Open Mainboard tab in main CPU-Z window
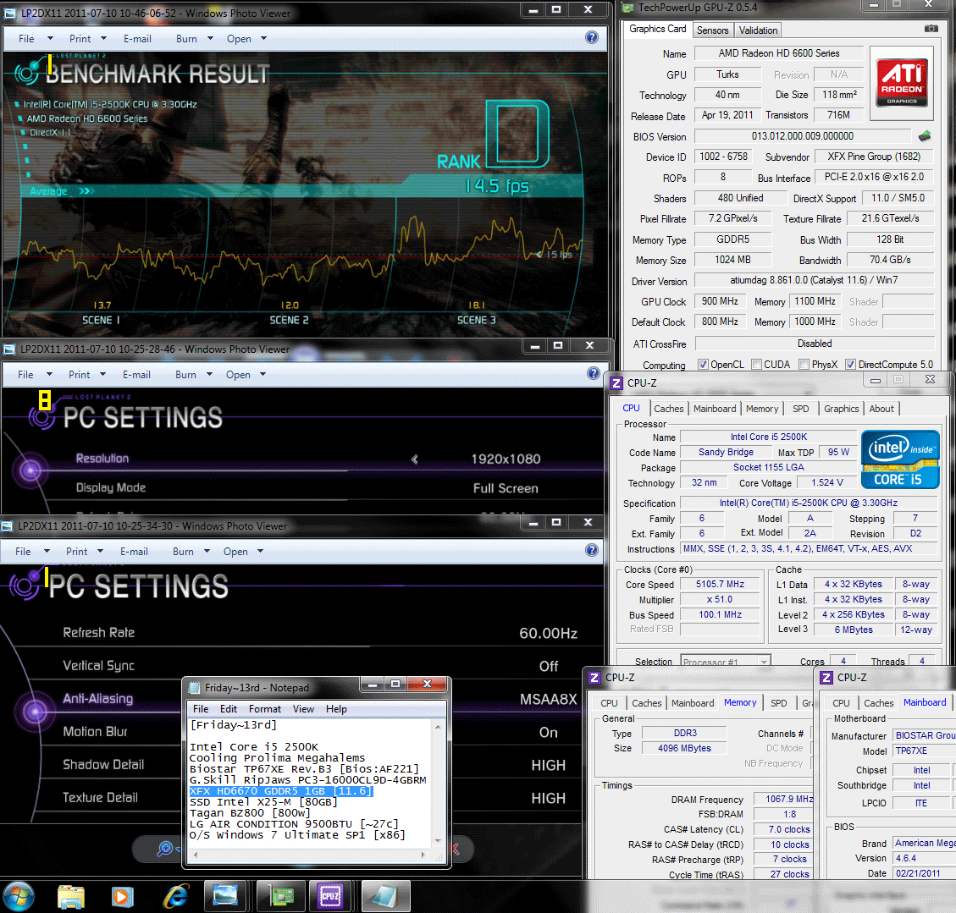 pyautogui.click(x=714, y=409)
